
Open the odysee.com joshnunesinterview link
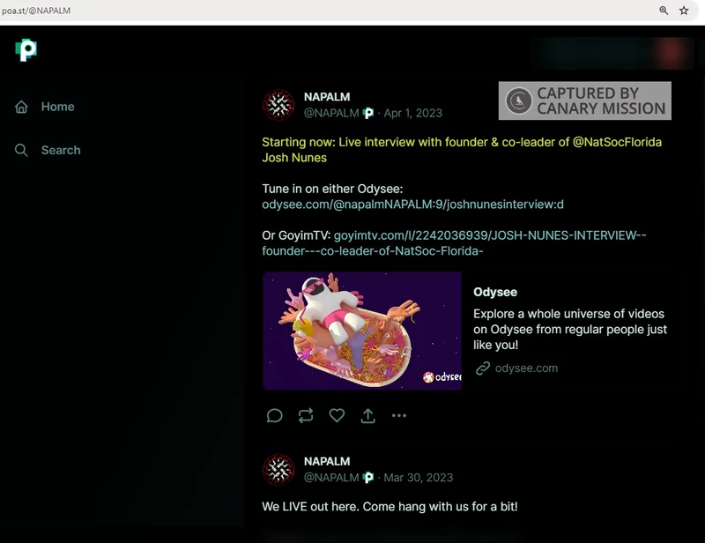click(412, 205)
